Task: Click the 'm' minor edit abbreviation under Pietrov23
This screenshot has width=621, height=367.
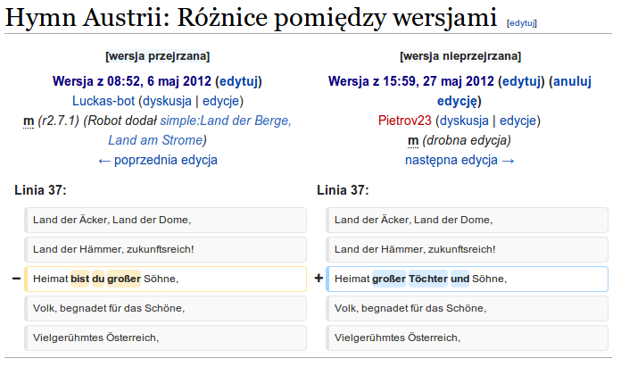Action: tap(413, 140)
